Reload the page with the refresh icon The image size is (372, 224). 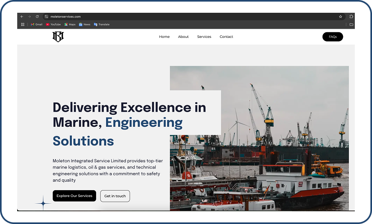pos(37,17)
